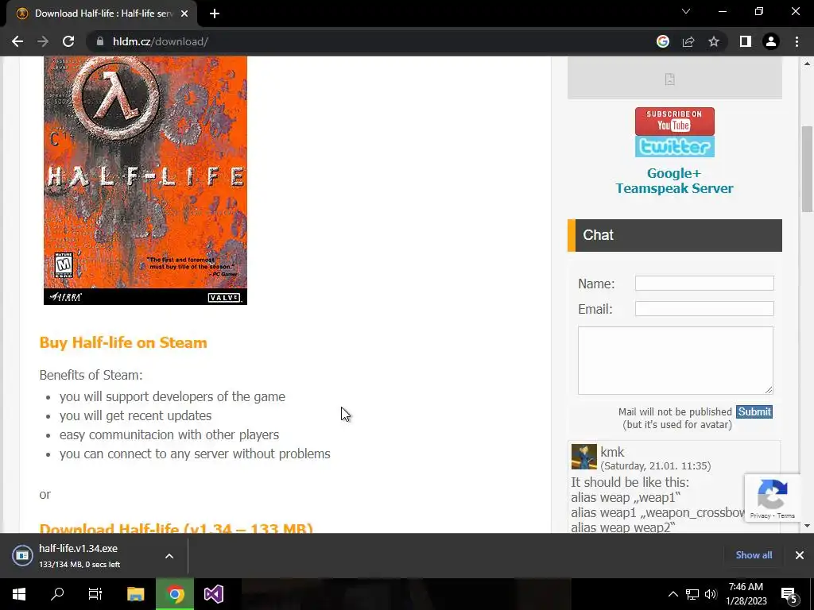814x610 pixels.
Task: Open the Windows Start menu
Action: [x=19, y=594]
